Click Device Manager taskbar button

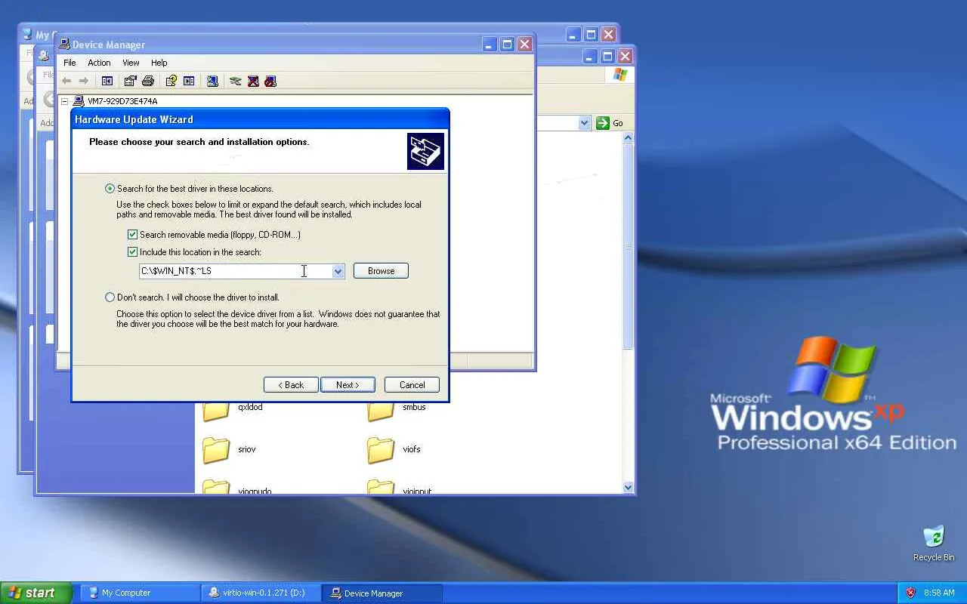click(x=382, y=593)
